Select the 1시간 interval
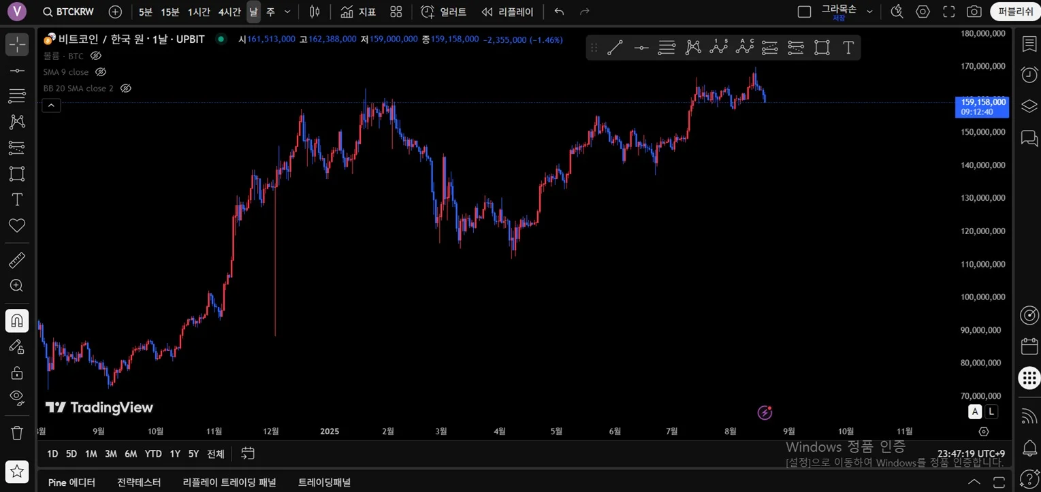This screenshot has width=1041, height=492. (x=199, y=12)
